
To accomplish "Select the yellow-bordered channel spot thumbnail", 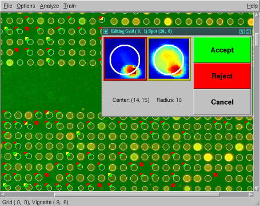I will tap(169, 59).
